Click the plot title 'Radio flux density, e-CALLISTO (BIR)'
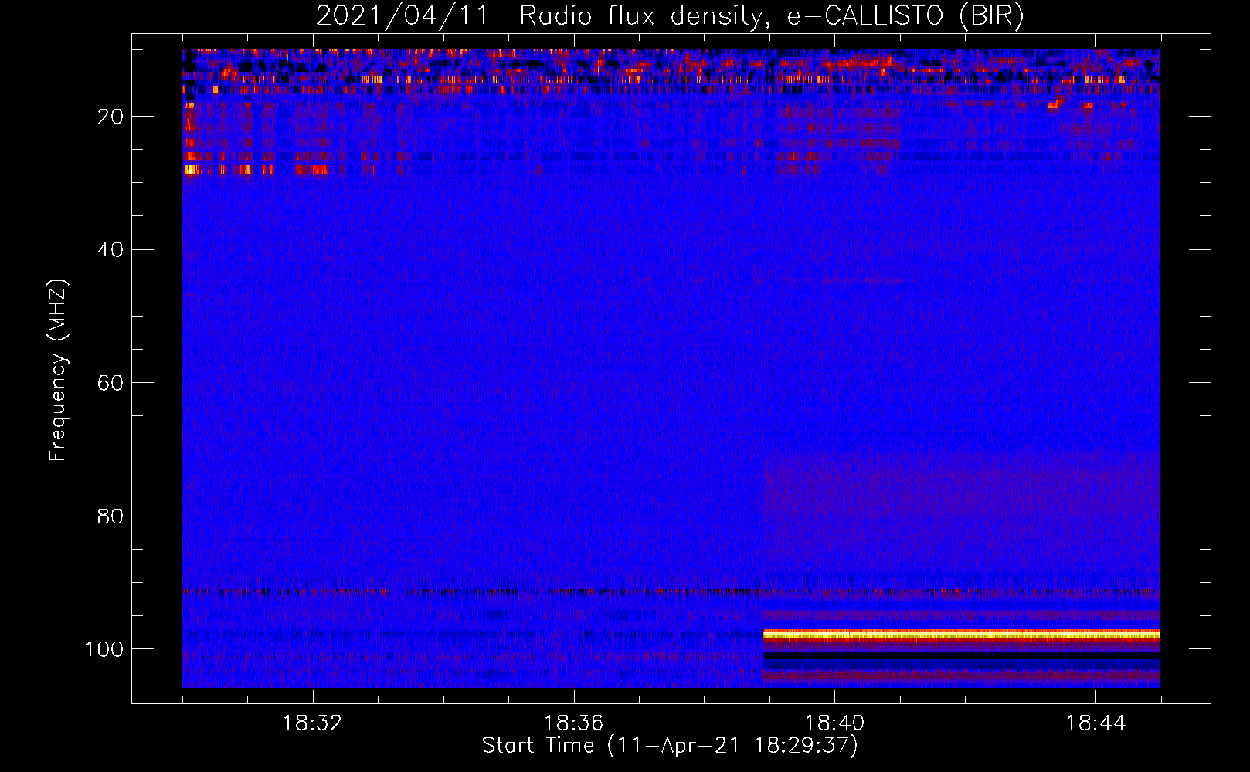 tap(771, 16)
